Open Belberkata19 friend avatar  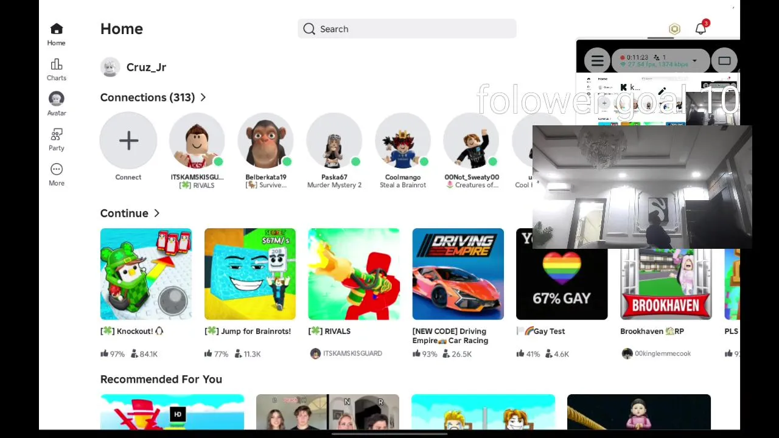266,141
